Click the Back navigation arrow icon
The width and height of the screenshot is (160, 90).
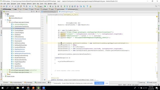30,6
